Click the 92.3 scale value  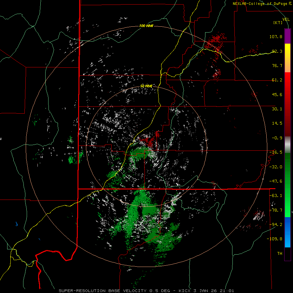pyautogui.click(x=277, y=51)
